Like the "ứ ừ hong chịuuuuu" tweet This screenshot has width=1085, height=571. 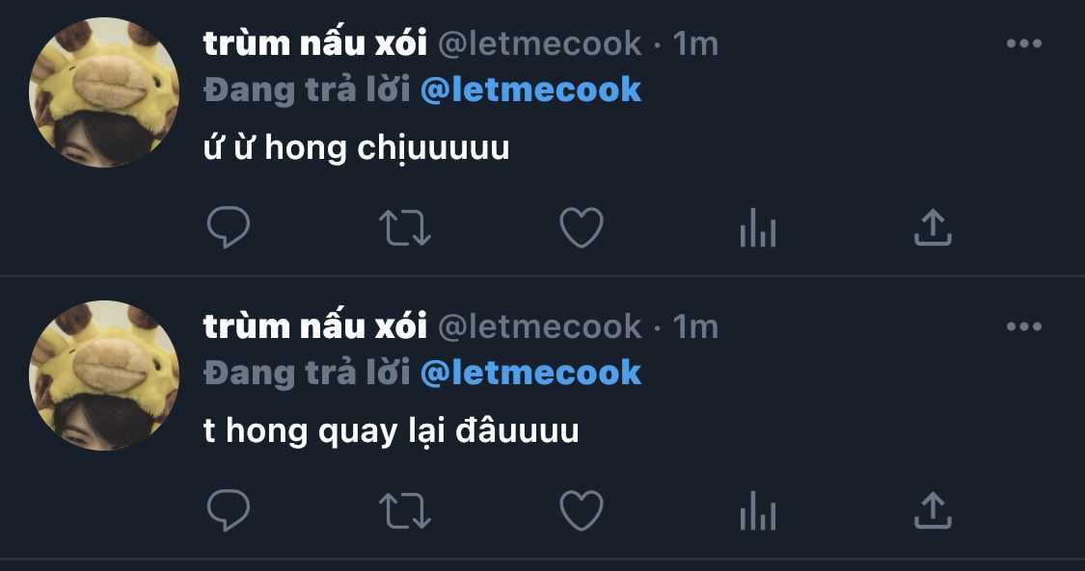(582, 228)
